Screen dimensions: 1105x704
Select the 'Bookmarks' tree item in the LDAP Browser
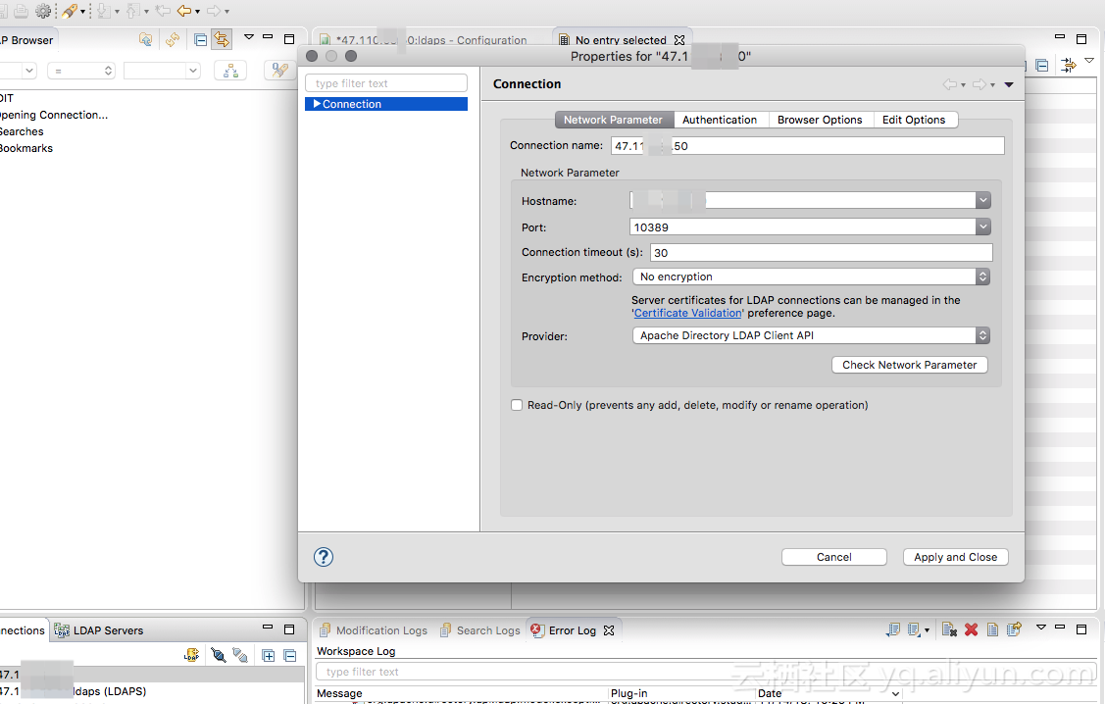click(x=26, y=148)
